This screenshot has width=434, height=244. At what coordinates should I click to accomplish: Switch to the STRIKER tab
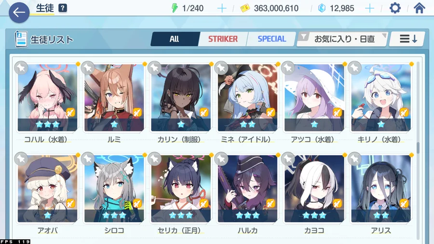pyautogui.click(x=223, y=39)
